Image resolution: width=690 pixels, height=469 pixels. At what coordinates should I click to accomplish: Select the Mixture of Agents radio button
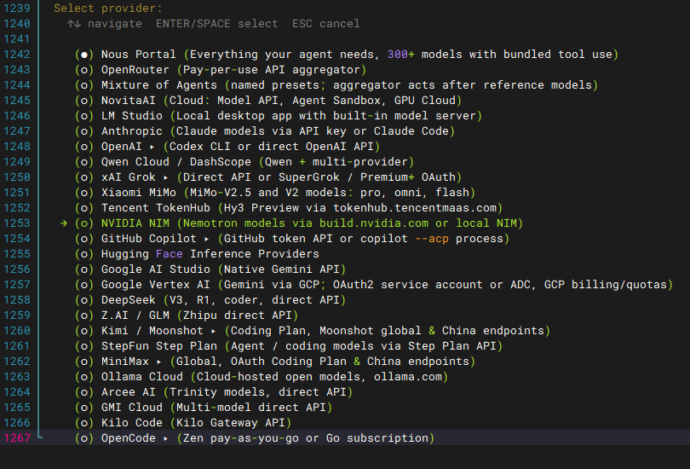tap(84, 85)
